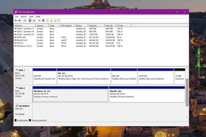206x137 pixels.
Task: Sort by Free Space column header
Action: [110, 25]
